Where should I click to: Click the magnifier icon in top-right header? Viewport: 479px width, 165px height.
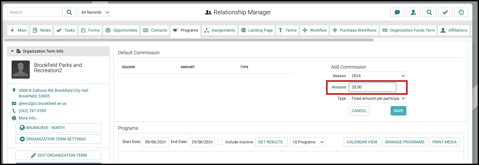click(x=429, y=12)
